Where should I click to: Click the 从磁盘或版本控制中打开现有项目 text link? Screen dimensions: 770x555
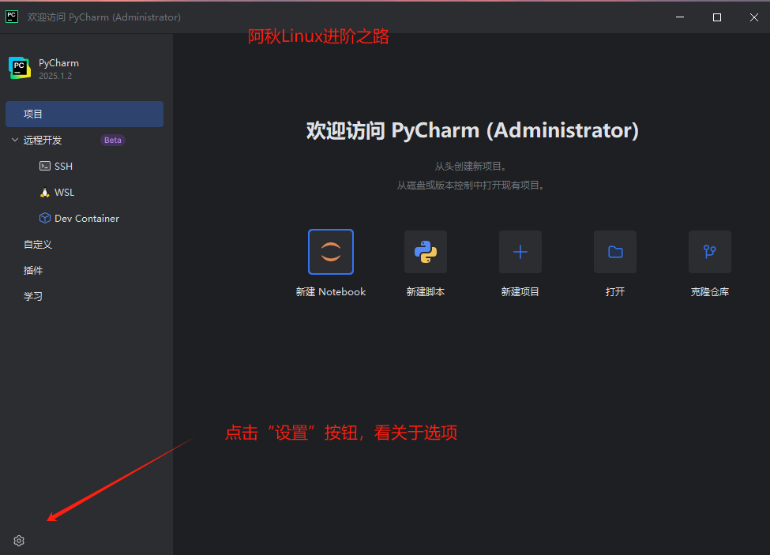tap(471, 184)
